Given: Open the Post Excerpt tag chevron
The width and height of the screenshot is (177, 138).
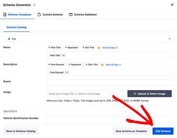Looking at the screenshot, I should (x=67, y=72).
